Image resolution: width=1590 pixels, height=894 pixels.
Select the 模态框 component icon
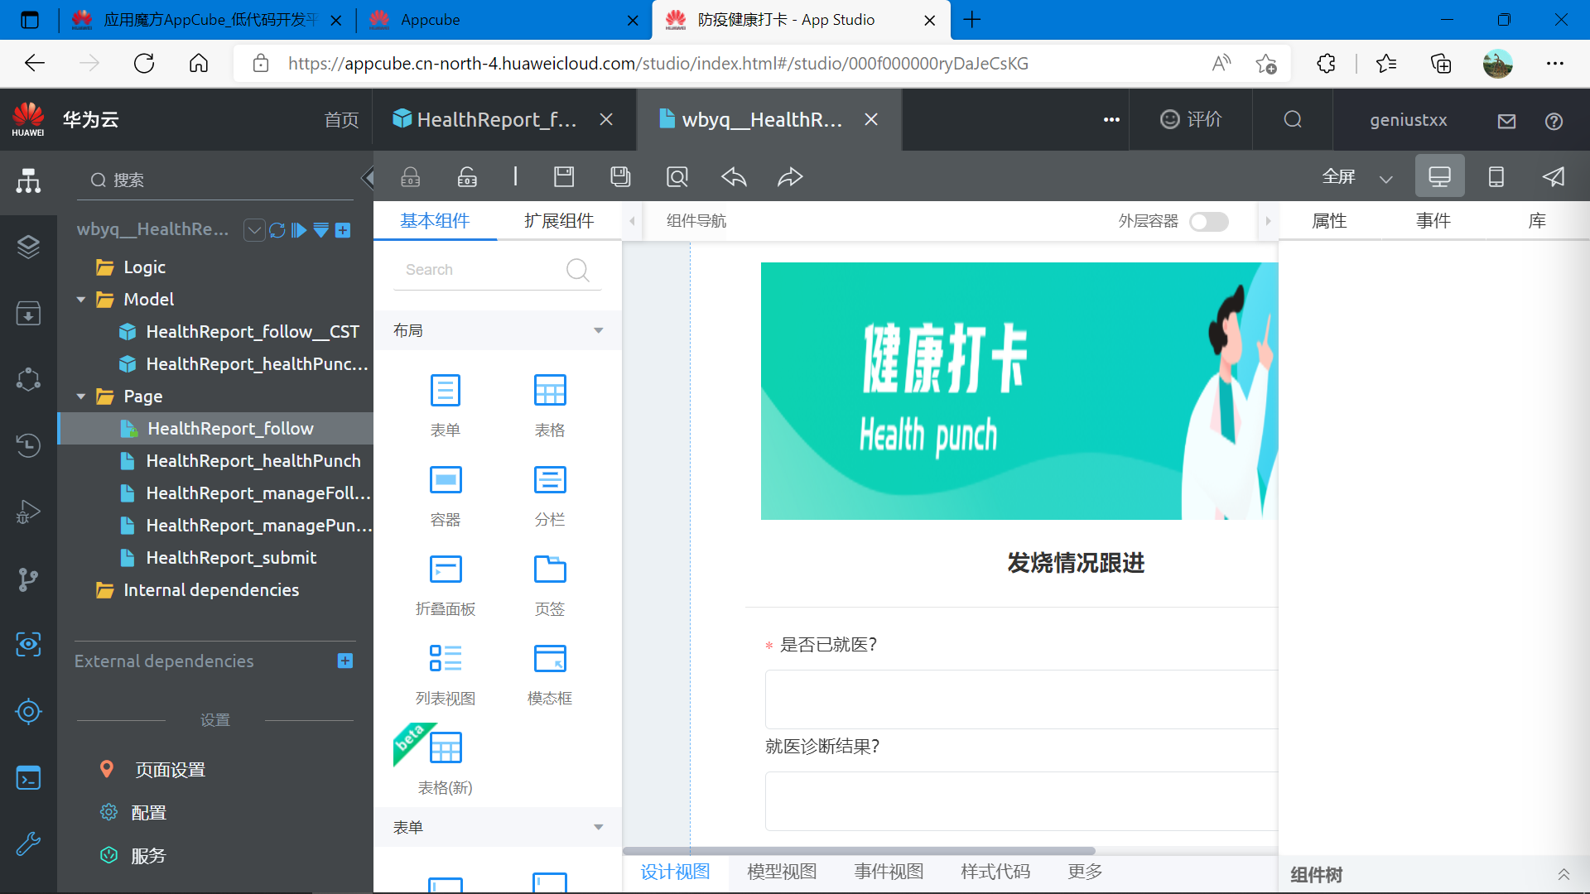tap(550, 659)
